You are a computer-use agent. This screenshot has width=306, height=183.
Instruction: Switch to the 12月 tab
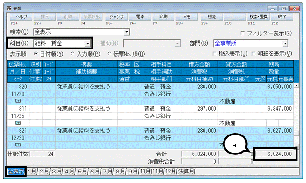click(x=171, y=172)
